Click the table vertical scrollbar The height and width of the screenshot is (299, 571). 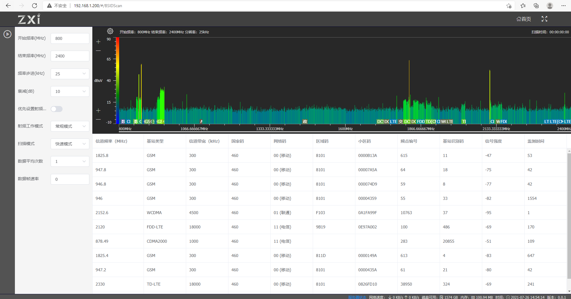coord(569,216)
